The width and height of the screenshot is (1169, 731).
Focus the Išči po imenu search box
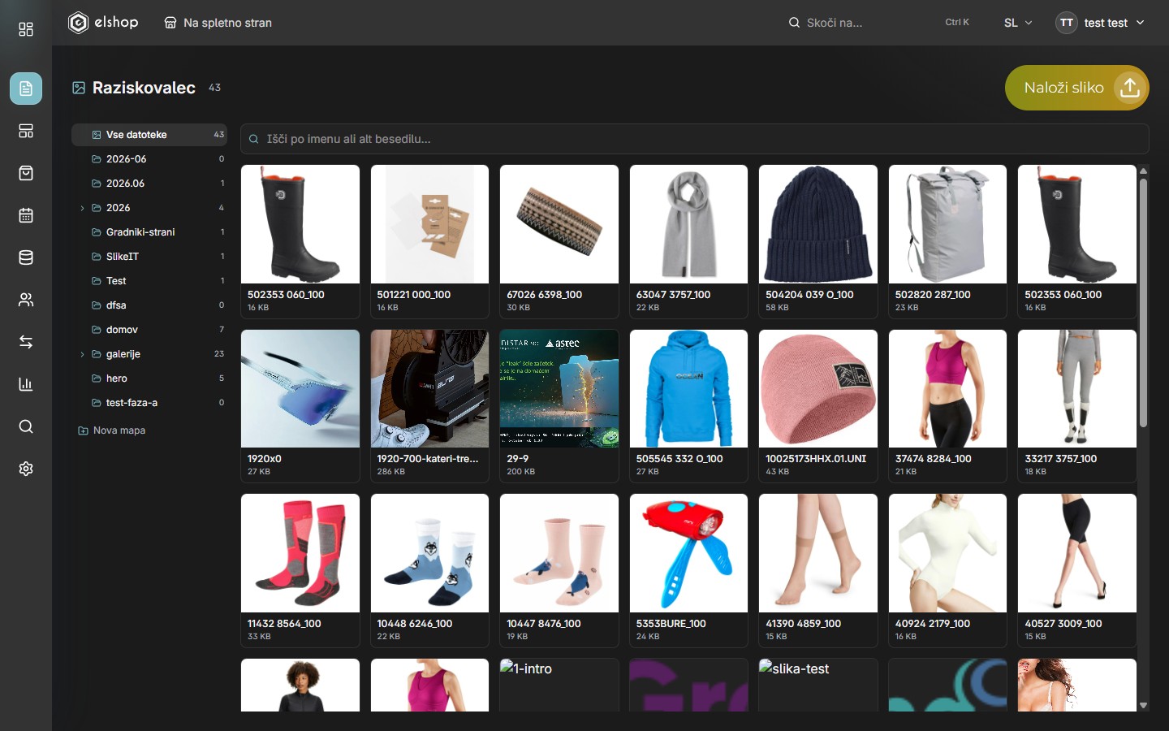click(695, 139)
